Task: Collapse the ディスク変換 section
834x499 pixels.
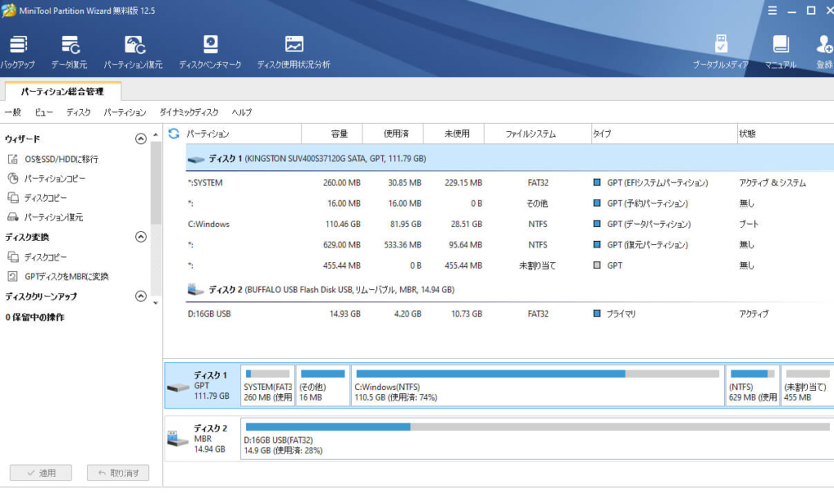Action: [141, 237]
